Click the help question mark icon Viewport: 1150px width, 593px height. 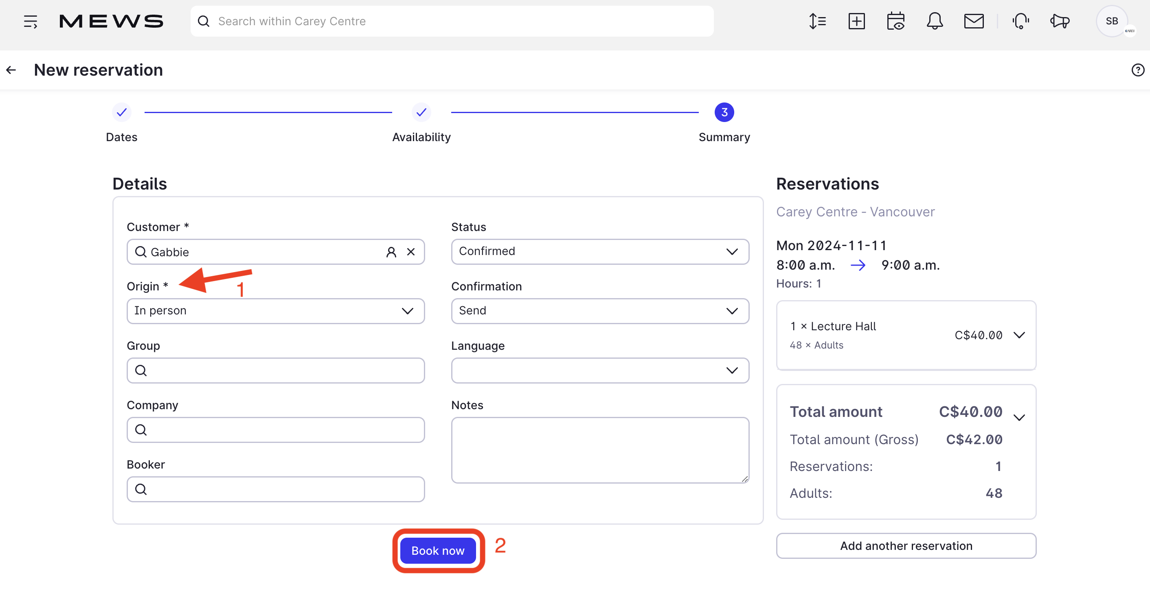(x=1137, y=70)
